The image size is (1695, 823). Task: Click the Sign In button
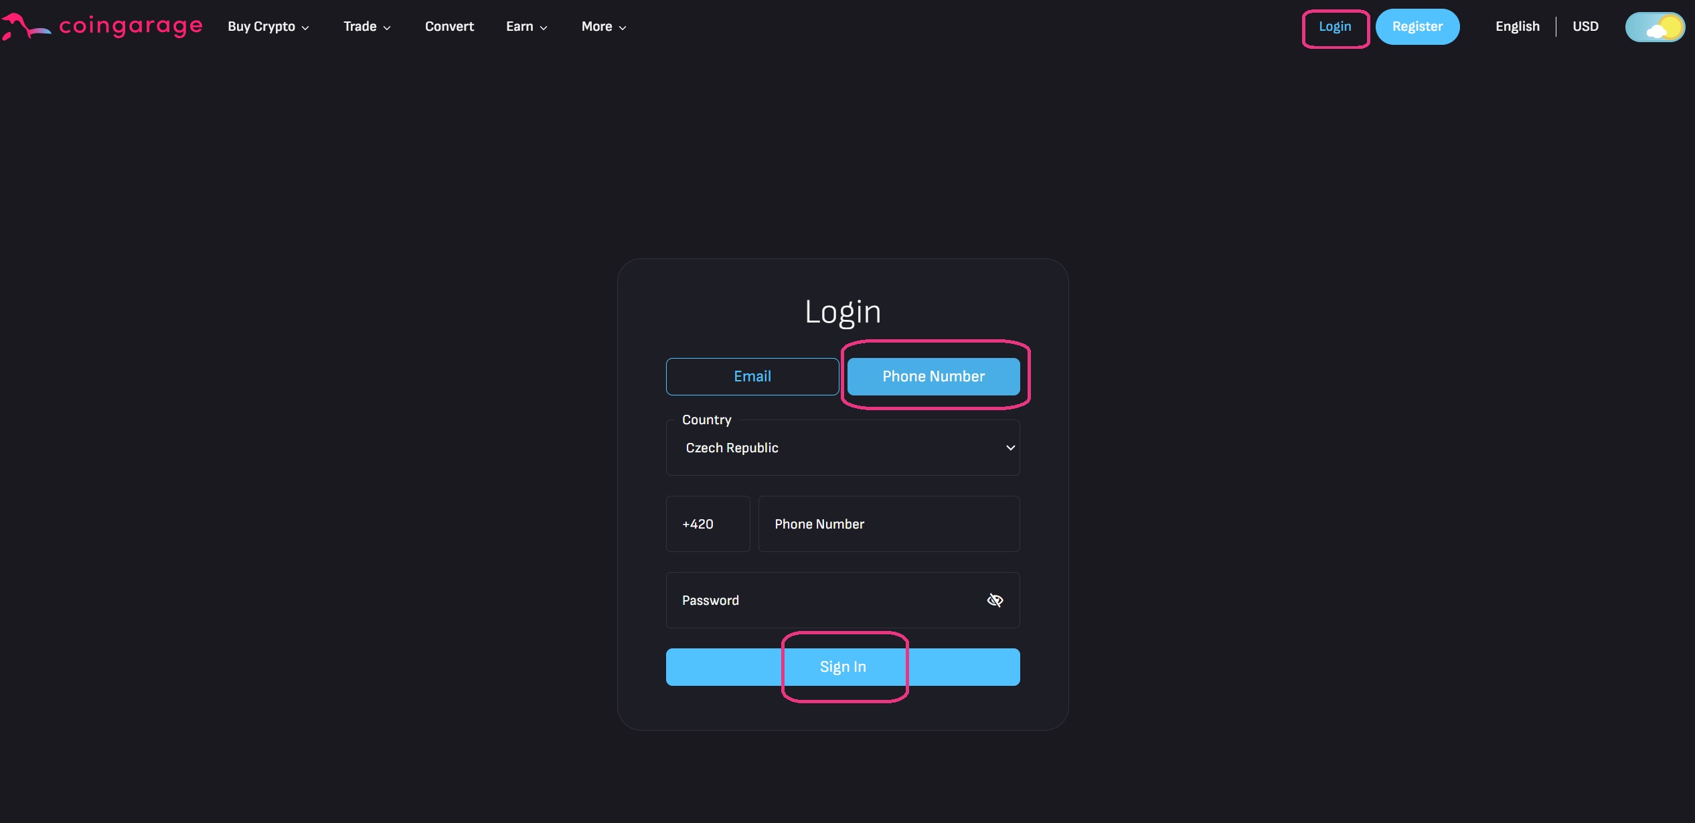pyautogui.click(x=843, y=667)
